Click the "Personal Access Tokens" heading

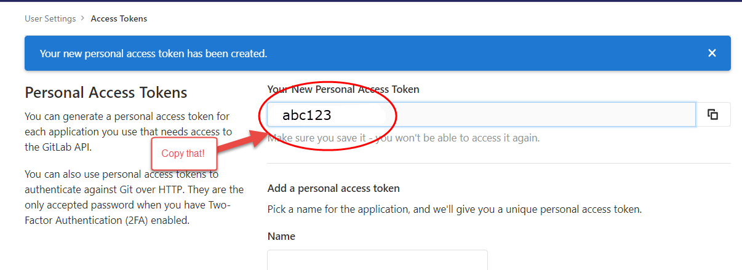106,93
